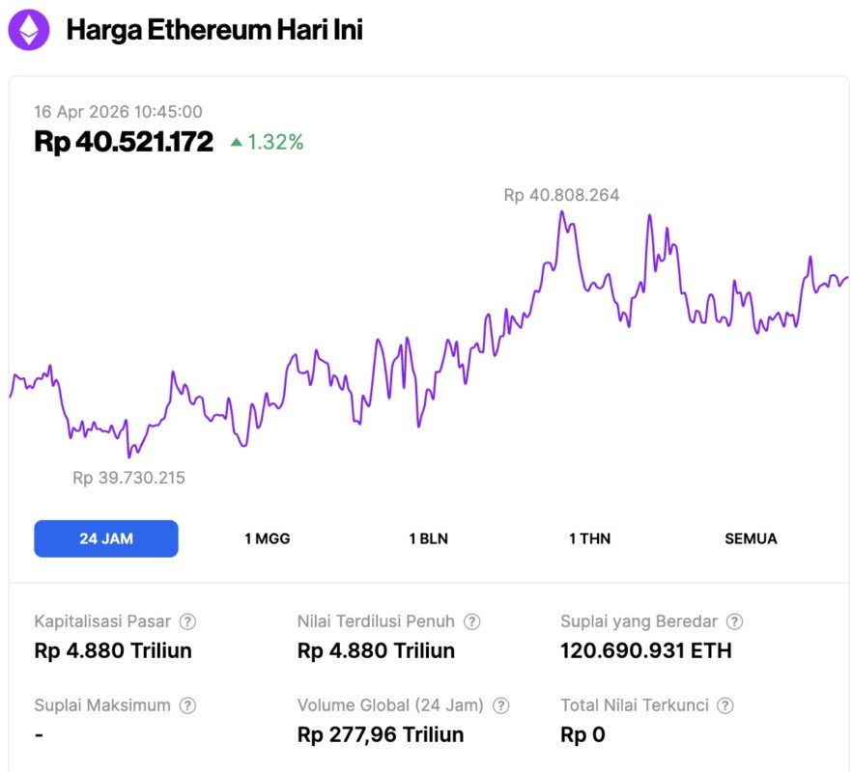The height and width of the screenshot is (772, 852).
Task: Click the Rp 277,96 Triliun volume value
Action: click(381, 734)
